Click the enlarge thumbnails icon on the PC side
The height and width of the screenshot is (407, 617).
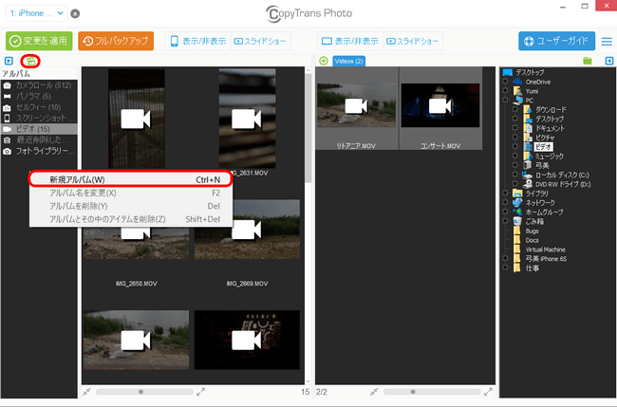pyautogui.click(x=488, y=392)
